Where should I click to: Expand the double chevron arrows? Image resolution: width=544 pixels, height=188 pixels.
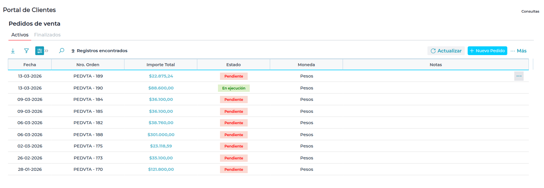point(47,51)
